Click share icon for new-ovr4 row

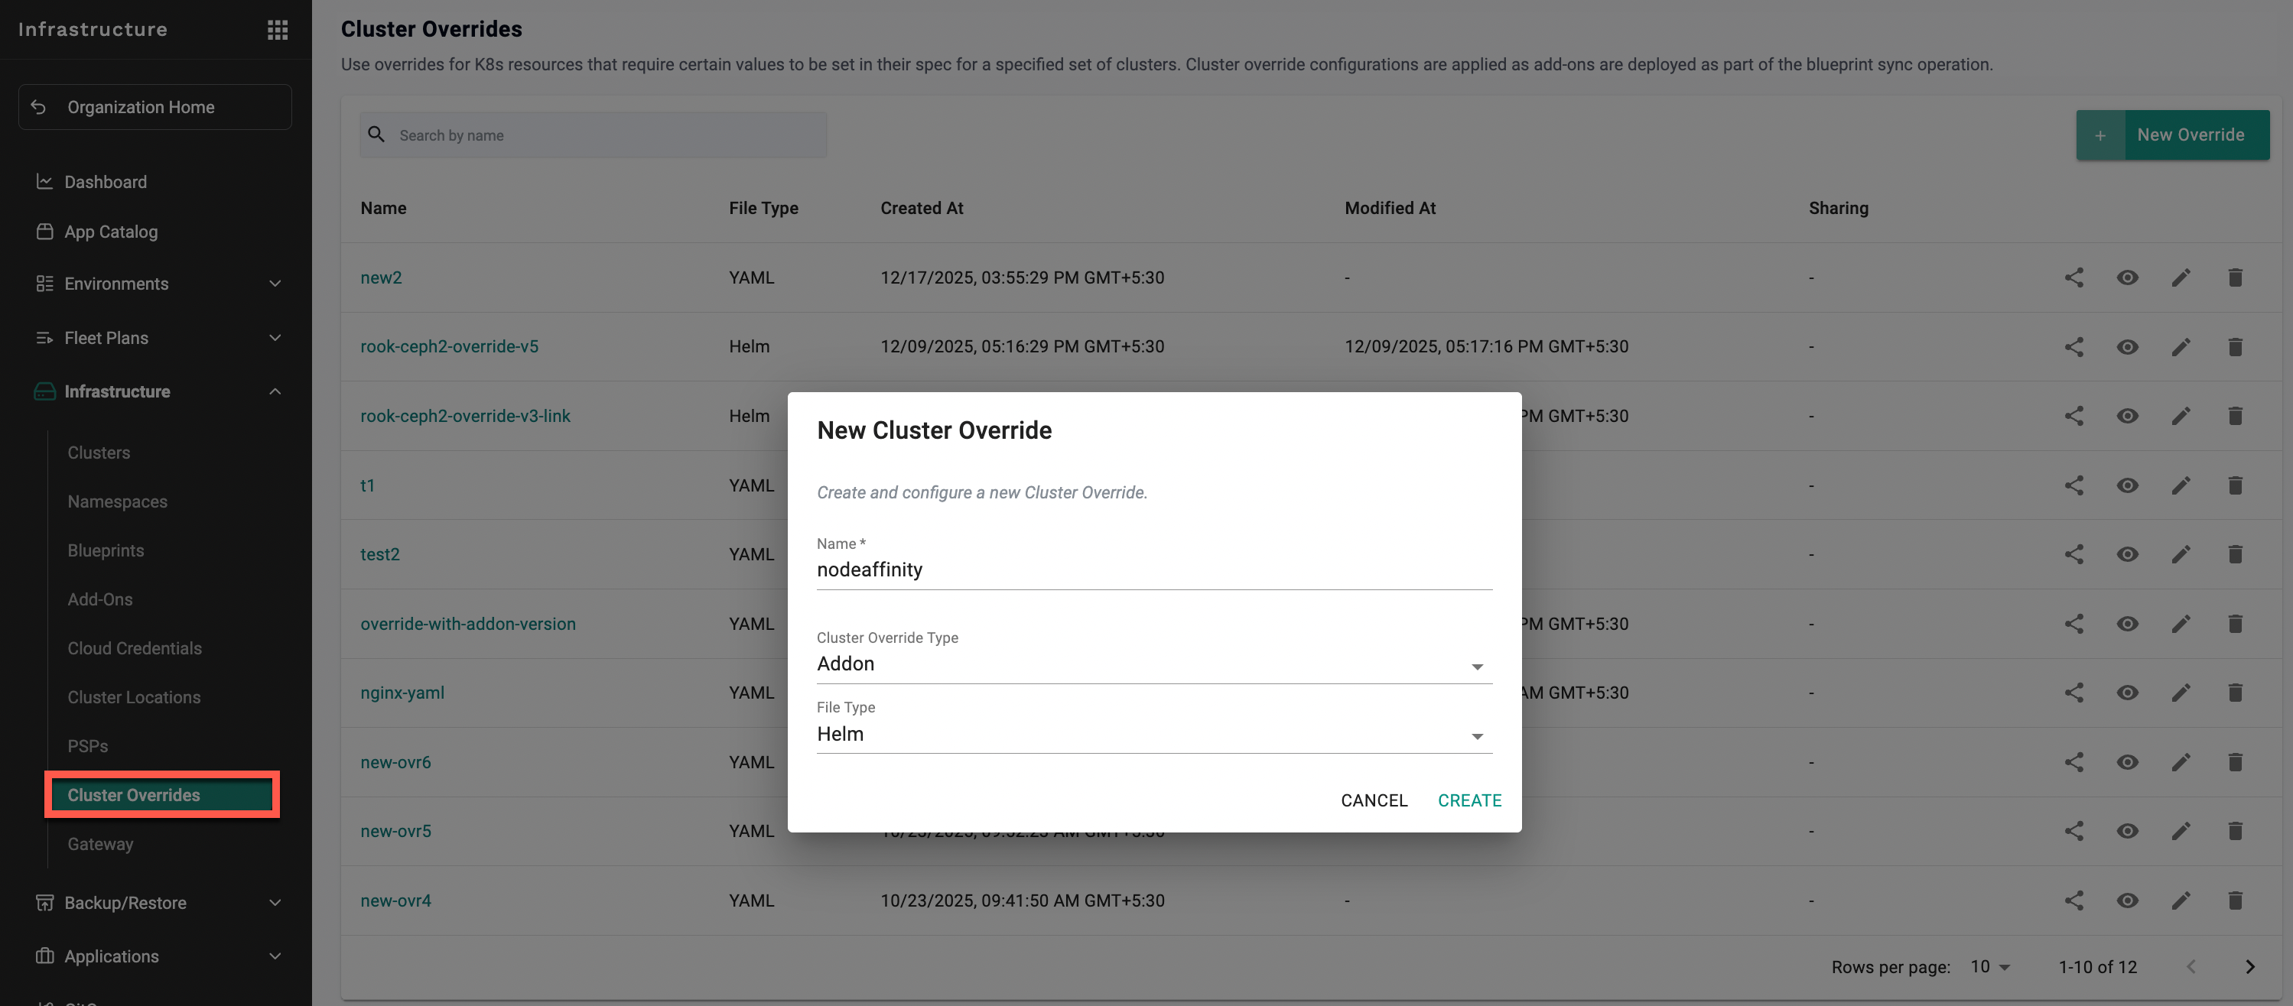coord(2073,901)
